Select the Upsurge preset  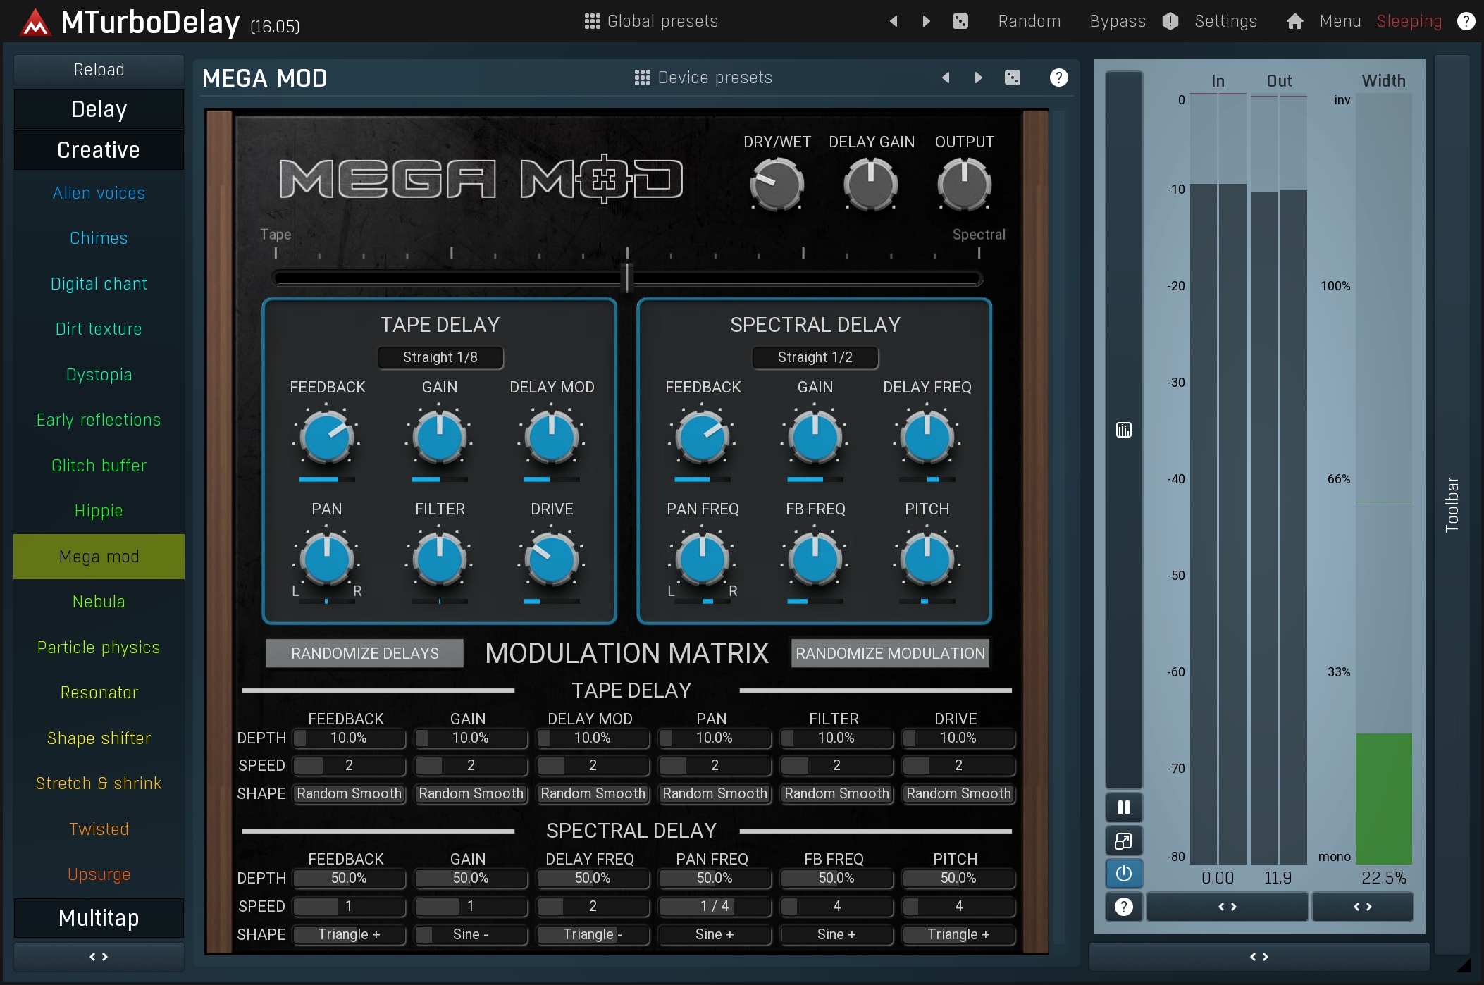[x=99, y=874]
